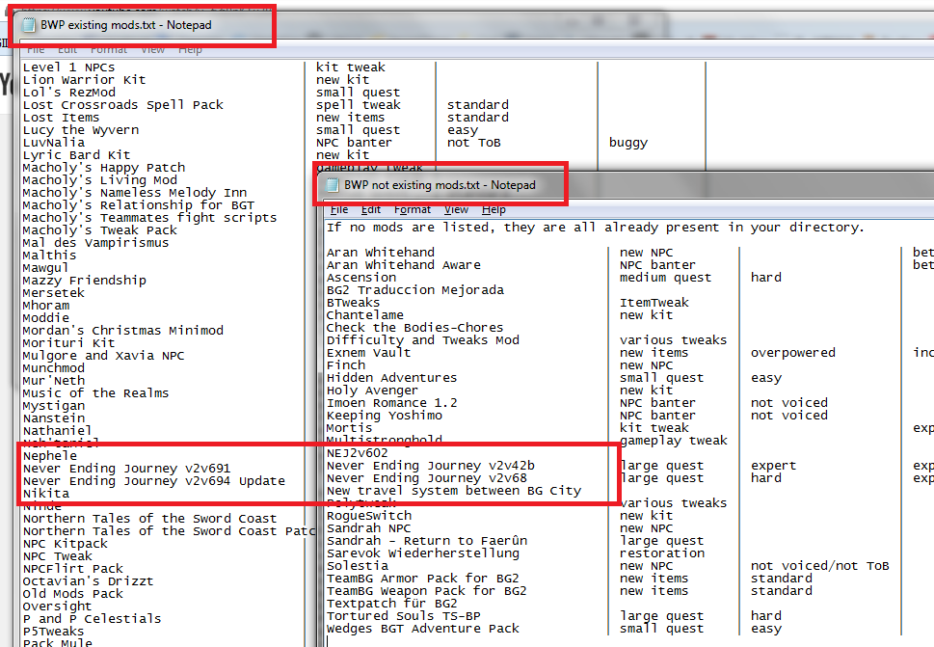Click the 'Sarevok Wiederherstellung' line
Image resolution: width=934 pixels, height=647 pixels.
[x=422, y=553]
